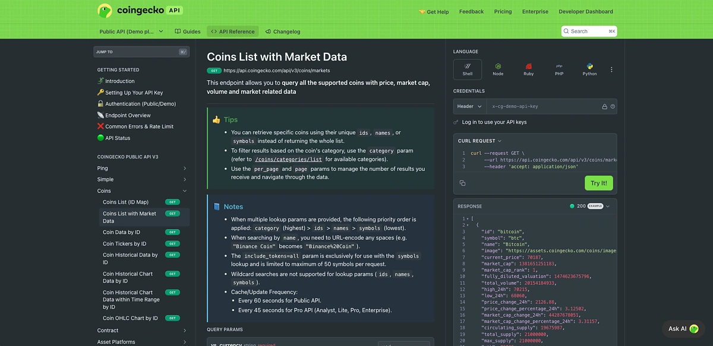Collapse JSON array on response line 1
Image resolution: width=713 pixels, height=346 pixels.
(466, 218)
